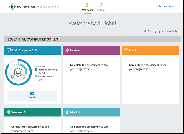Open the Basic Computer Skills card title
Screen dimensions: 184x134
click(x=25, y=50)
